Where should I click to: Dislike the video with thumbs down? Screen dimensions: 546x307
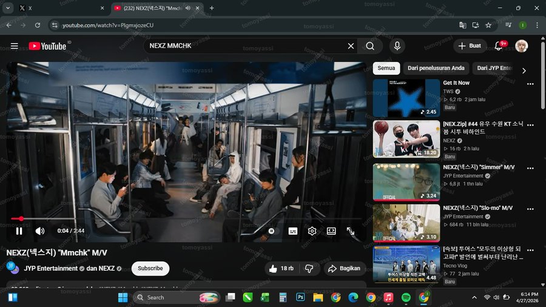tap(309, 268)
